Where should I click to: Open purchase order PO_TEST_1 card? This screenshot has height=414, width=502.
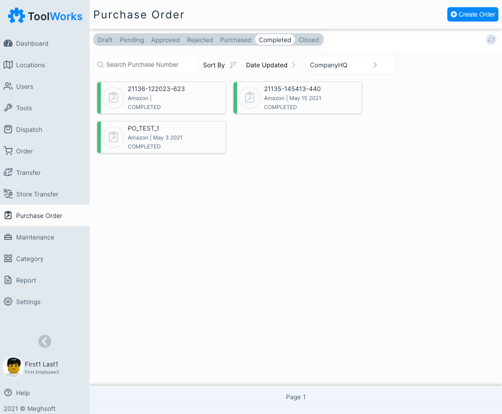[x=161, y=137]
